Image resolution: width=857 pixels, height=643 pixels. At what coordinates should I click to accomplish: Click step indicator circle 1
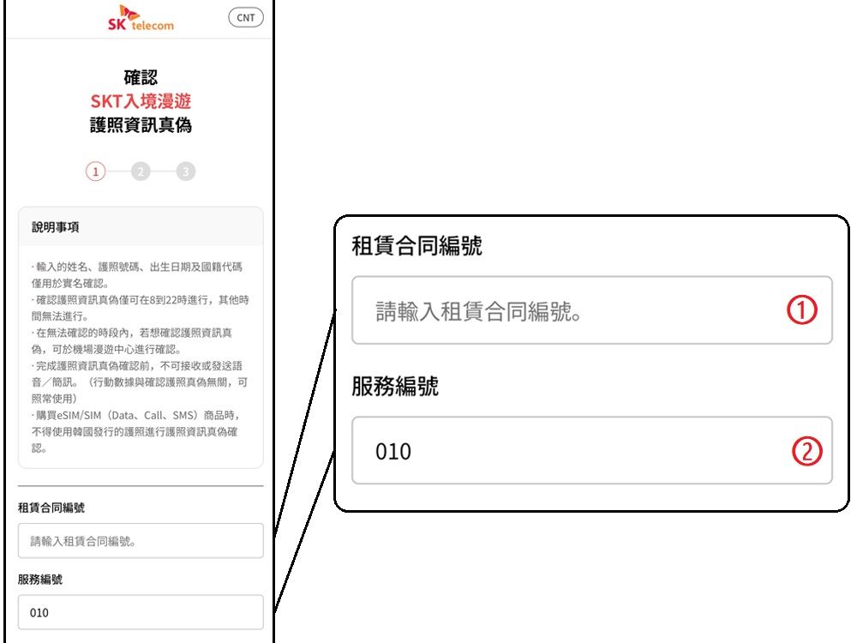[x=94, y=171]
